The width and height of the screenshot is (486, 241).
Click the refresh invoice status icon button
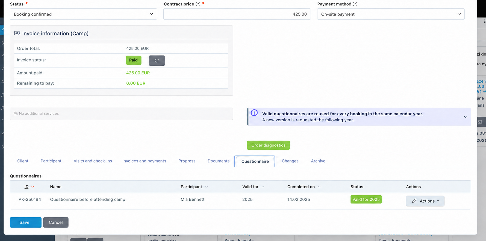pyautogui.click(x=157, y=61)
